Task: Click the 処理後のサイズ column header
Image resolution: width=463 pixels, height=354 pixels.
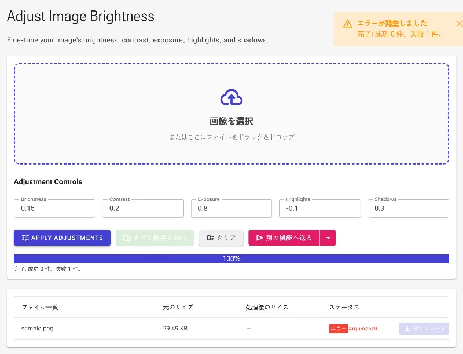Action: click(x=267, y=307)
